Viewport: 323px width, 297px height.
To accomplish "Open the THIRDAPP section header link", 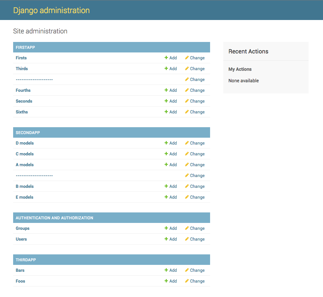I will pos(26,260).
